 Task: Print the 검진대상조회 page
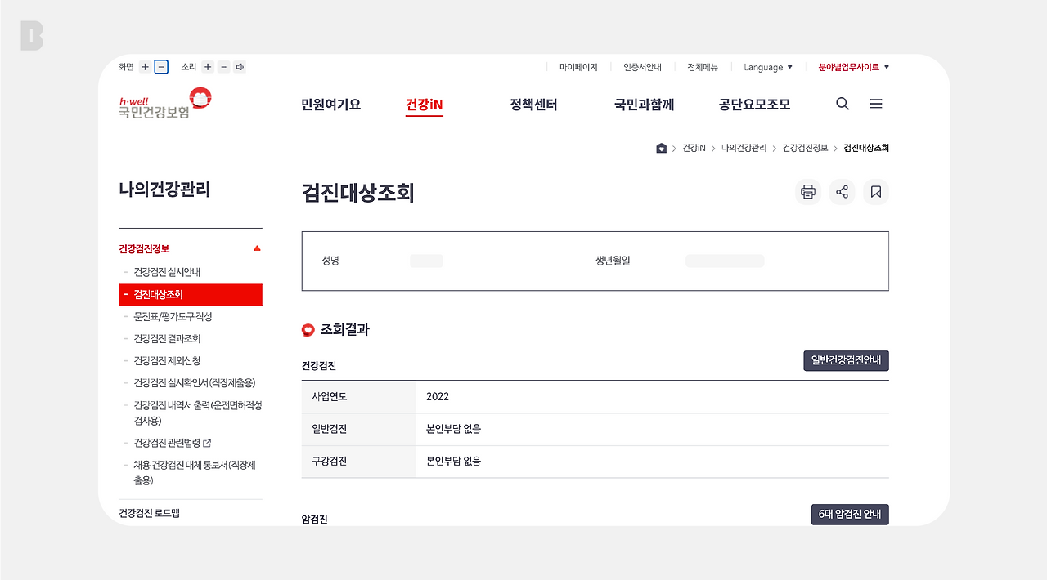tap(808, 192)
